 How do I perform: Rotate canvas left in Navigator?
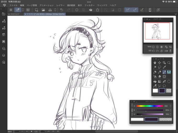tap(153, 51)
